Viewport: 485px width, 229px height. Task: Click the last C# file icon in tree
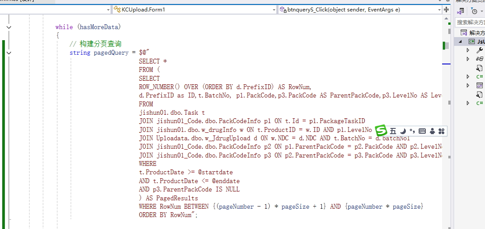(479, 103)
